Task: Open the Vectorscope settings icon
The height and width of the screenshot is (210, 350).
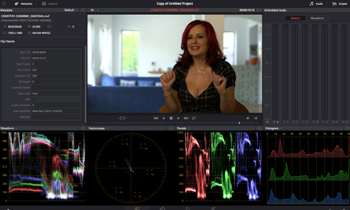Action: [171, 128]
